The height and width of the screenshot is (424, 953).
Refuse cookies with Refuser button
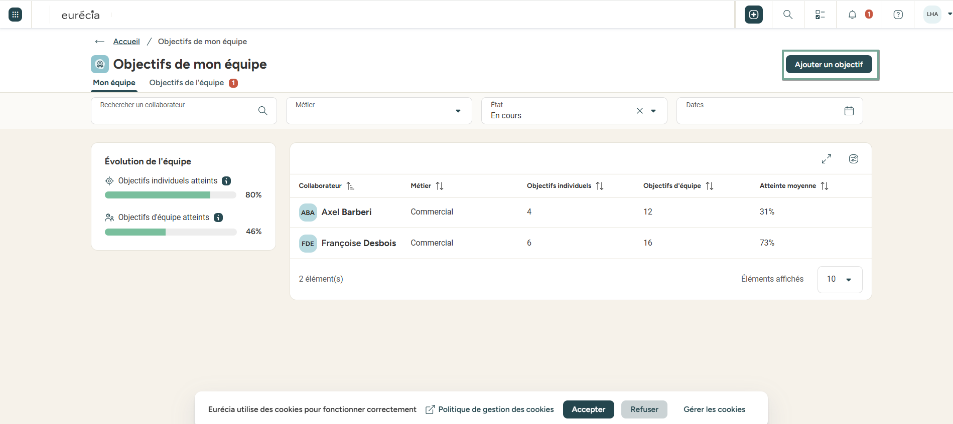[644, 409]
